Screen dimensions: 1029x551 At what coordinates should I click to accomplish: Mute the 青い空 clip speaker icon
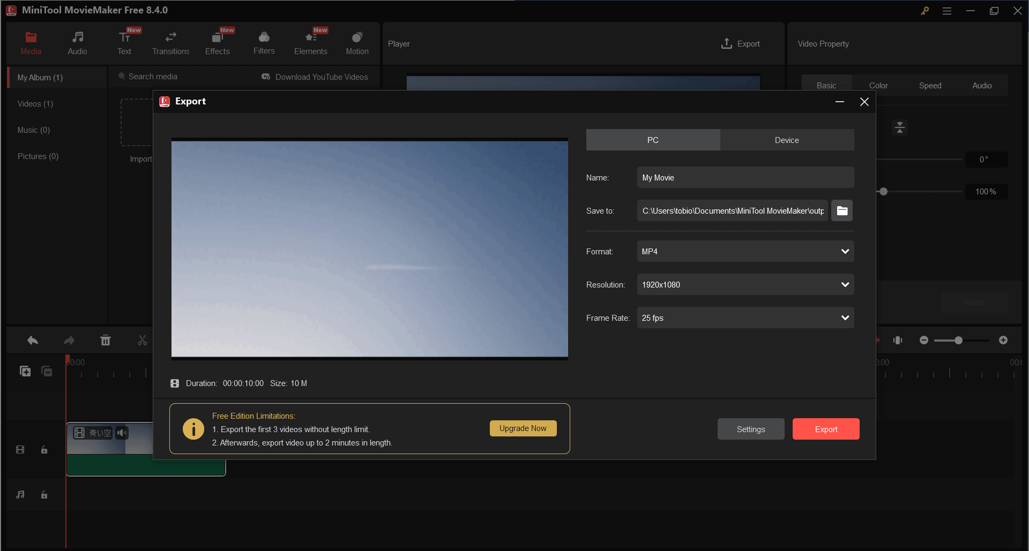pos(122,433)
